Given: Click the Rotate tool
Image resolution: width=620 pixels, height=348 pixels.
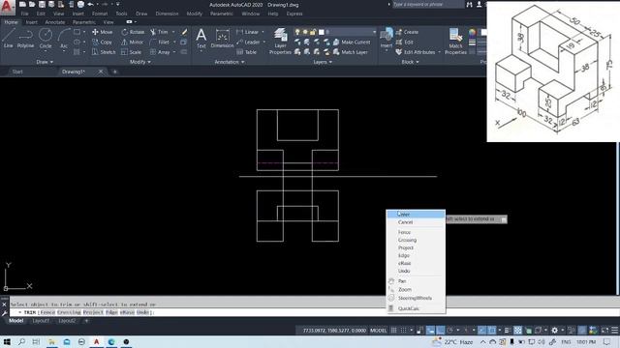Looking at the screenshot, I should click(x=133, y=32).
